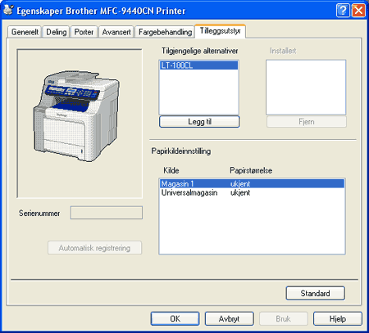Click the printer icon in the title bar

(x=8, y=10)
